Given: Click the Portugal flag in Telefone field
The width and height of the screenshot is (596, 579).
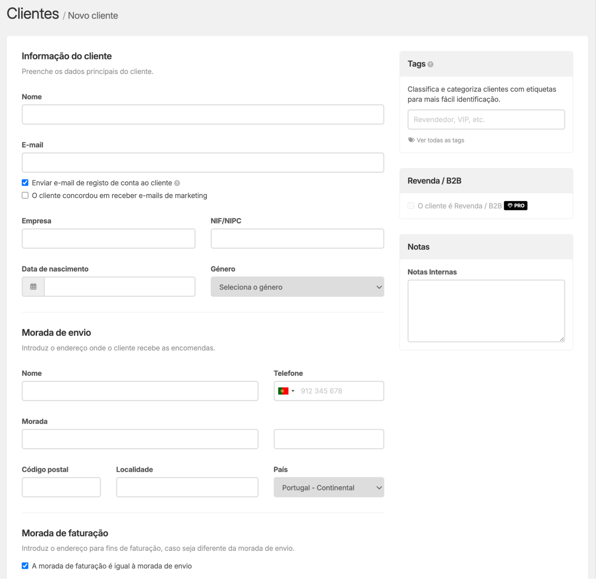Looking at the screenshot, I should 283,391.
